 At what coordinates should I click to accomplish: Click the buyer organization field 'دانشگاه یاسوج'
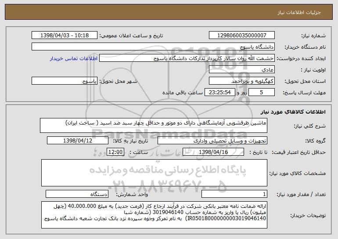pos(153,47)
